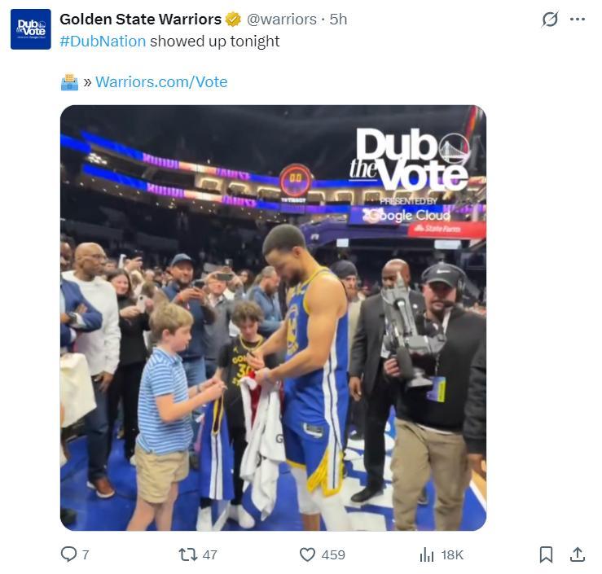Image resolution: width=602 pixels, height=574 pixels.
Task: Click the reply count of 7
Action: [86, 554]
